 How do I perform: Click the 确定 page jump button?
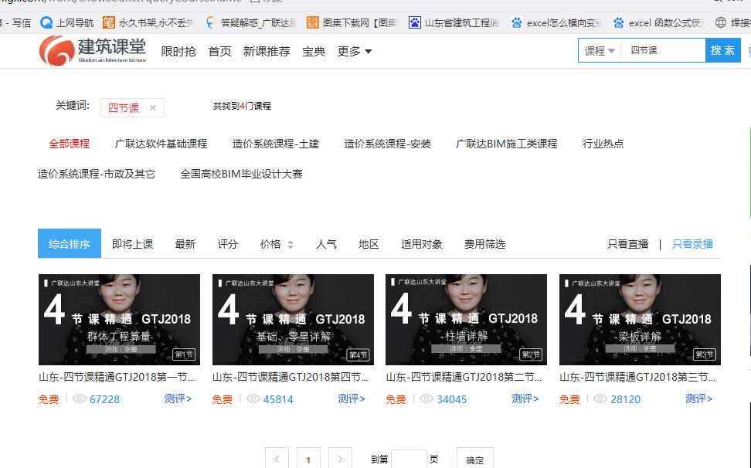click(x=474, y=459)
